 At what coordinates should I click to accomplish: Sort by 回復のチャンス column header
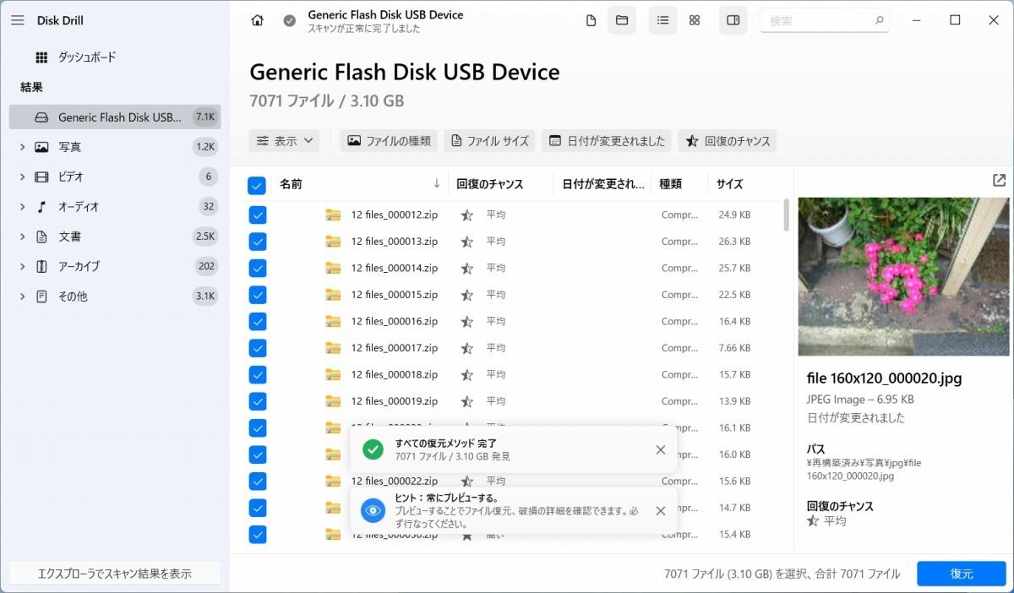489,183
